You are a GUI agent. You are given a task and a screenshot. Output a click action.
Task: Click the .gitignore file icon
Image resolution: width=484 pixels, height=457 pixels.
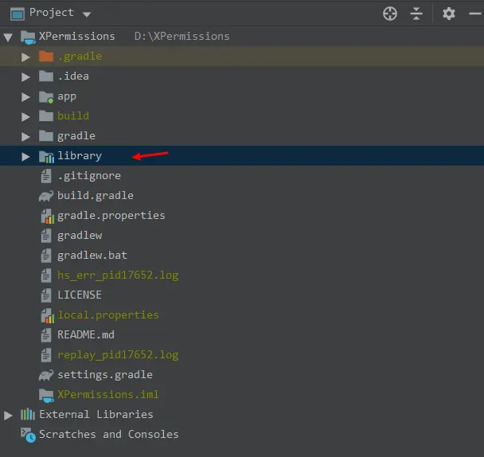tap(46, 176)
